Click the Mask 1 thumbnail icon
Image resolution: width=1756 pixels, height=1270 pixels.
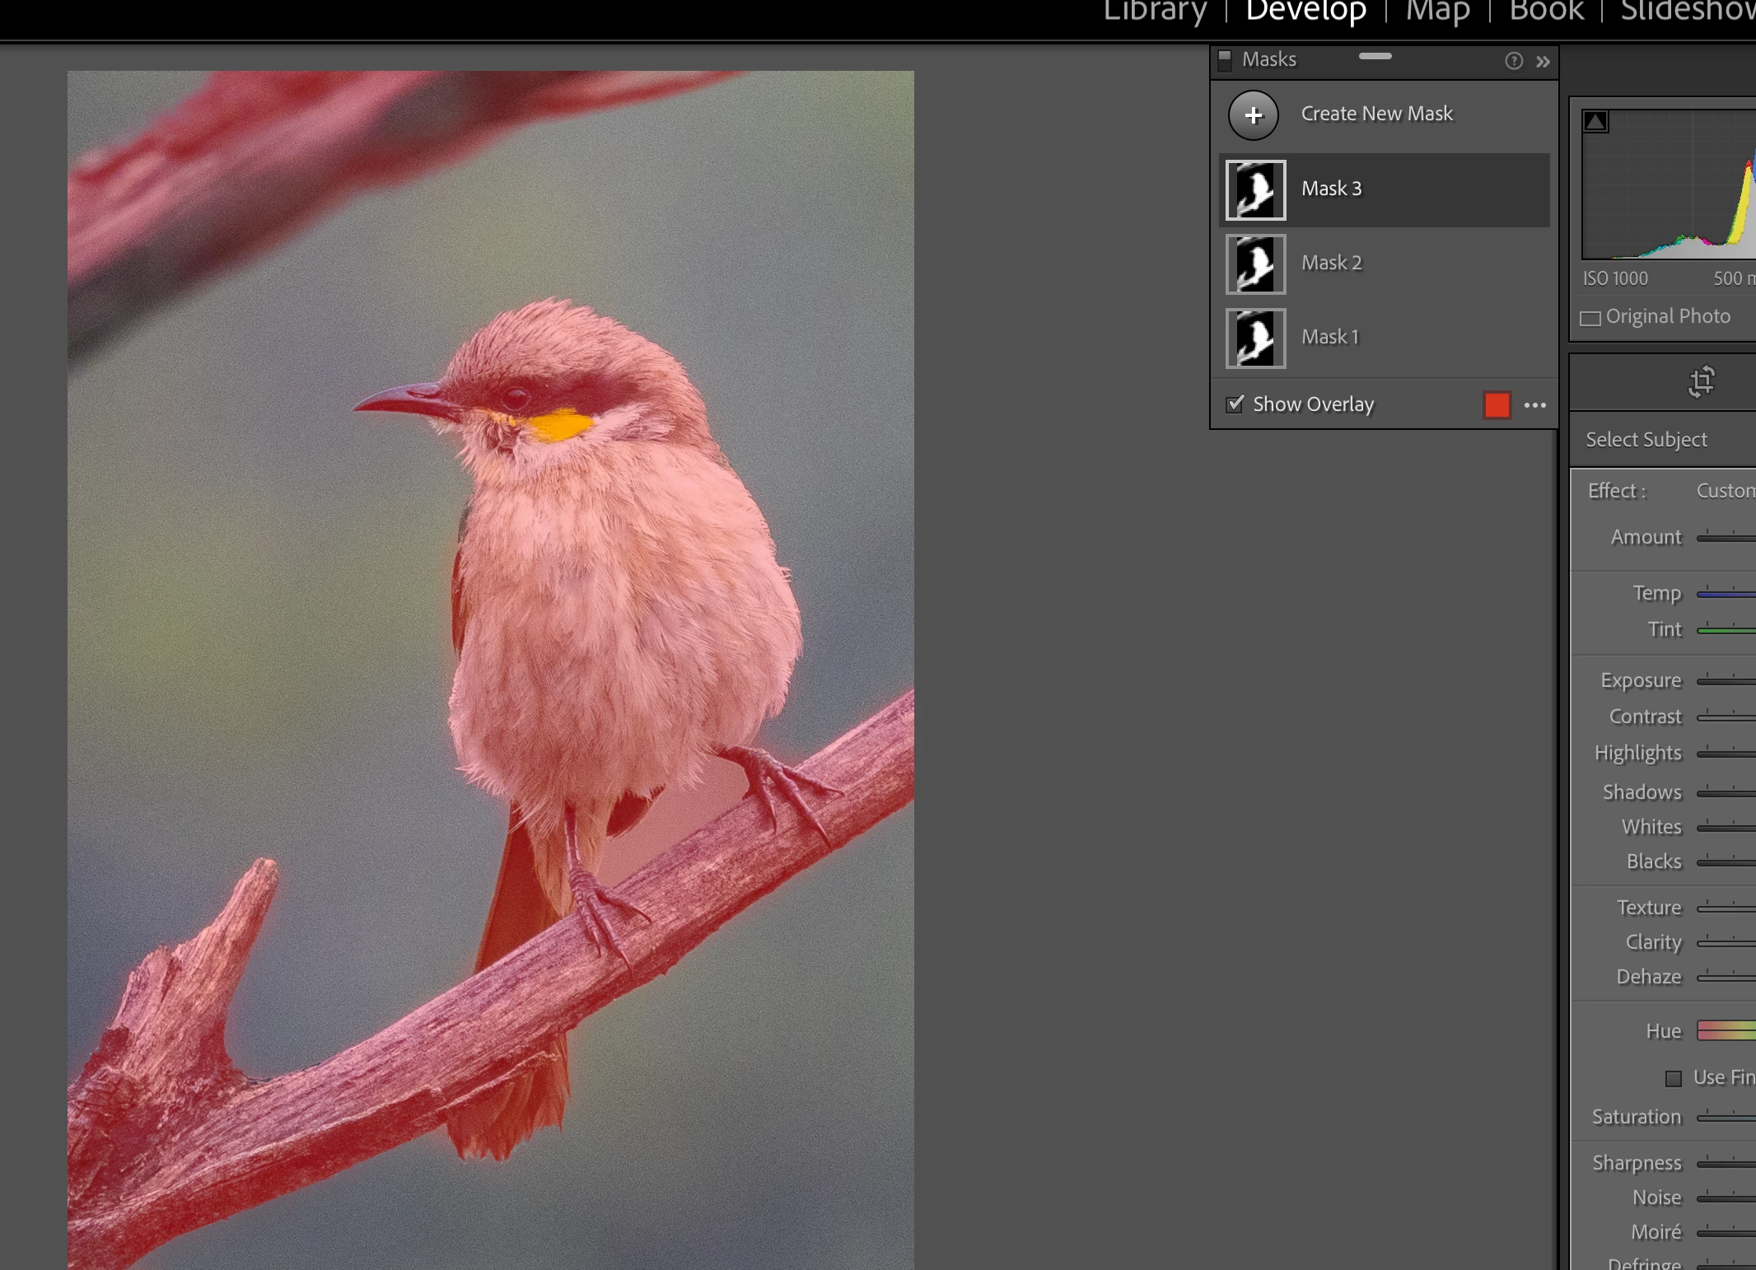(x=1255, y=339)
